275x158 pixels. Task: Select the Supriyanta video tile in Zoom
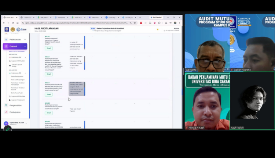207,43
